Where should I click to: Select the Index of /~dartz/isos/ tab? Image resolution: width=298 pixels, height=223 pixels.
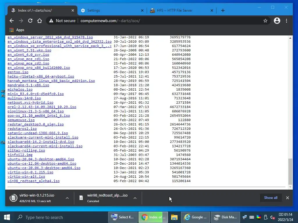(x=43, y=10)
